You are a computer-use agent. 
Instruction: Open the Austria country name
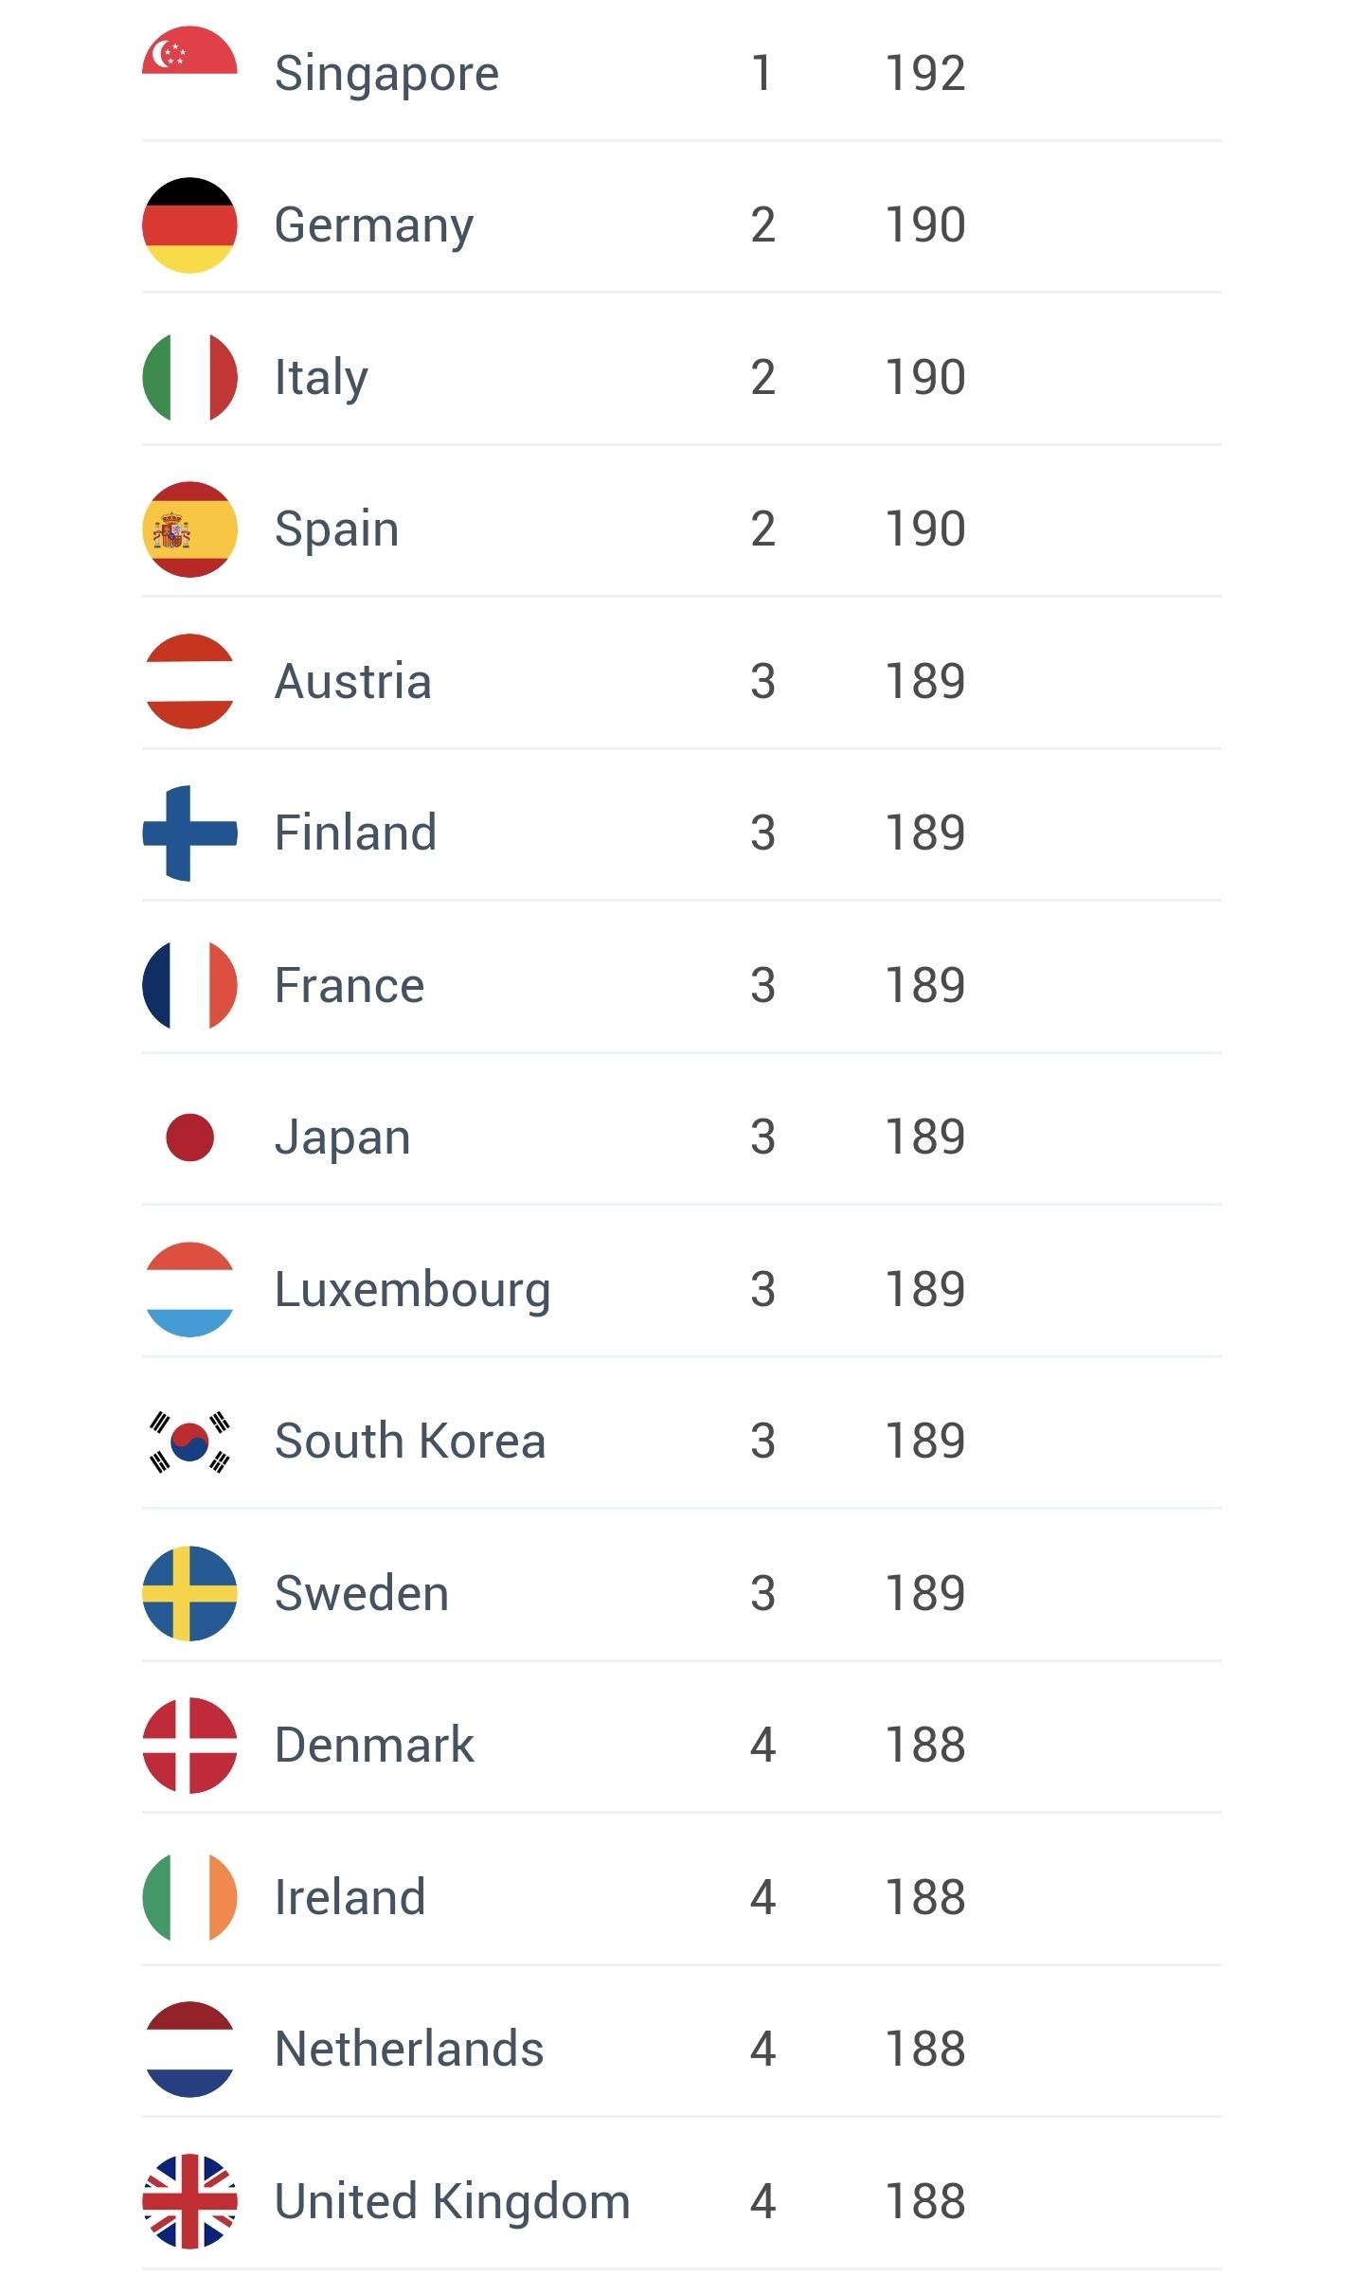[x=353, y=681]
